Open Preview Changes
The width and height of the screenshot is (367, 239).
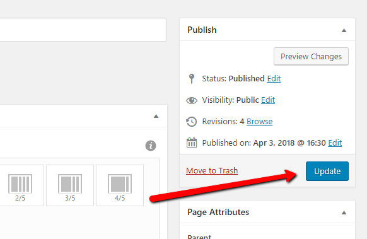[x=311, y=56]
